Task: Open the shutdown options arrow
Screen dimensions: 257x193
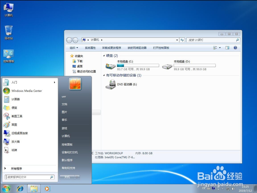Action: tap(77, 177)
